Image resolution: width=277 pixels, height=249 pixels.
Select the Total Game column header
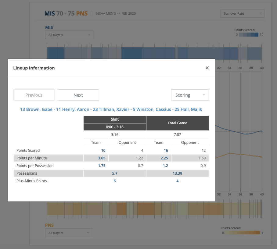tap(178, 123)
